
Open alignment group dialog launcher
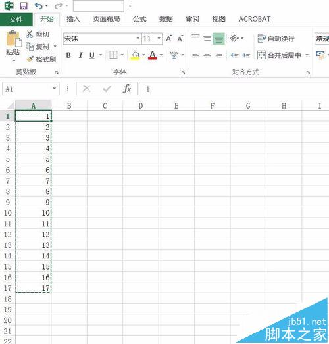coord(308,72)
